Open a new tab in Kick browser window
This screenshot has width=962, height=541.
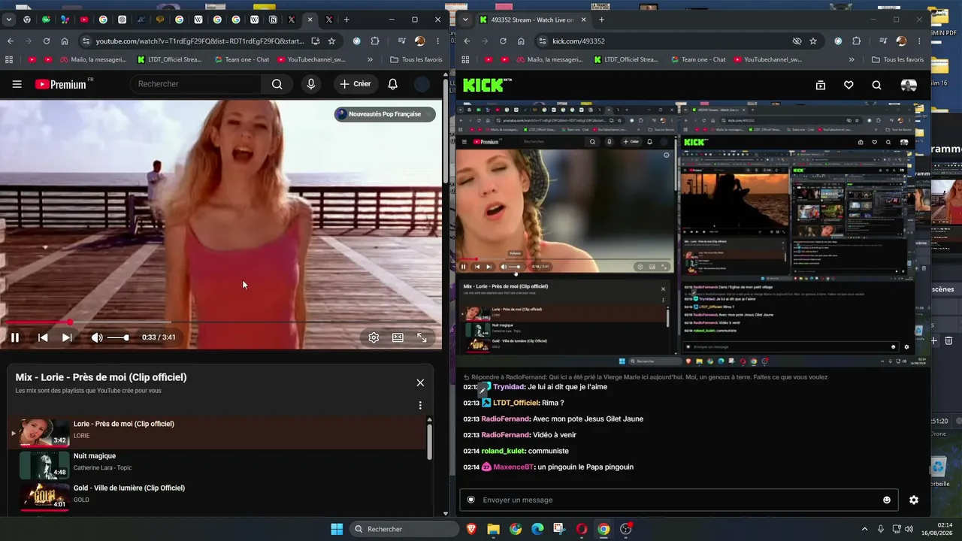[x=601, y=20]
